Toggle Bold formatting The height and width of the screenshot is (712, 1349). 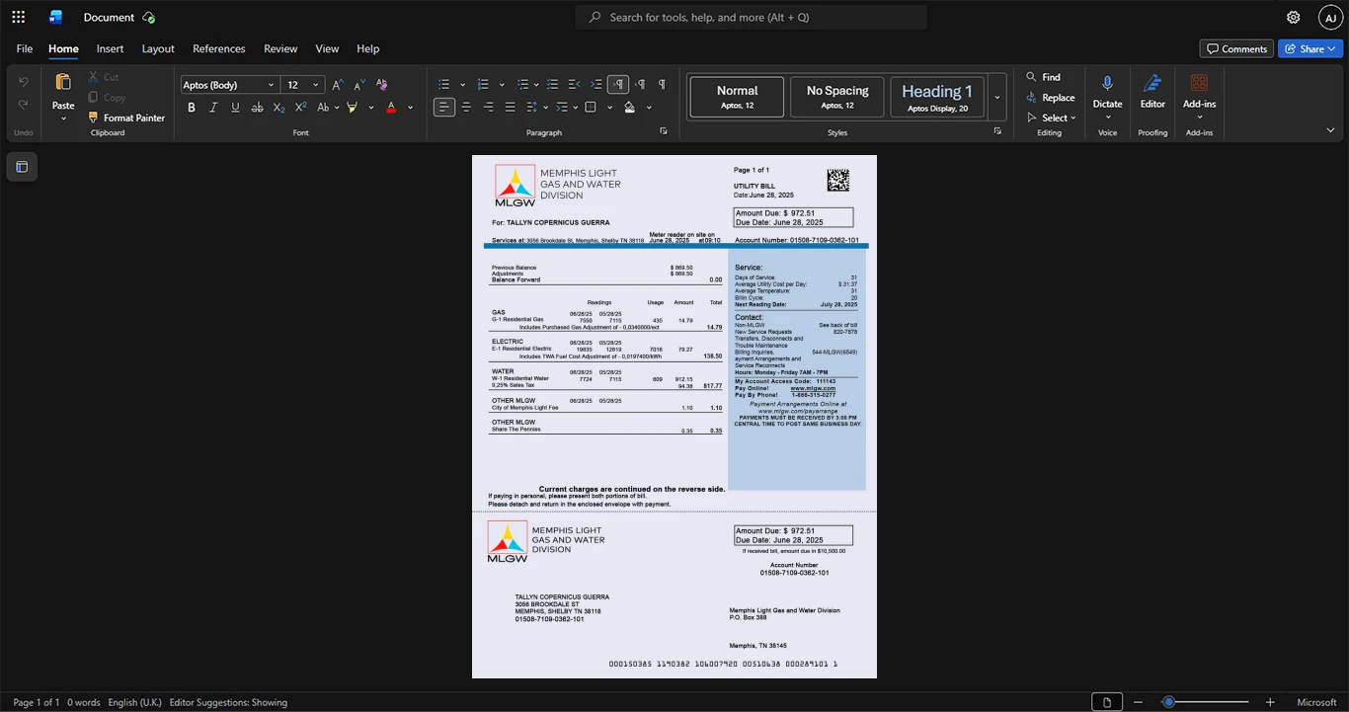(x=192, y=108)
